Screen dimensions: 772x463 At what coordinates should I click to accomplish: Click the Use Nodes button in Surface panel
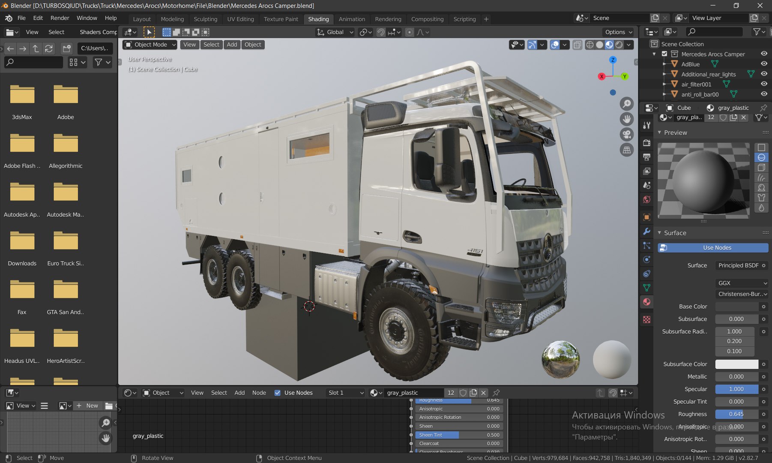[x=713, y=248]
